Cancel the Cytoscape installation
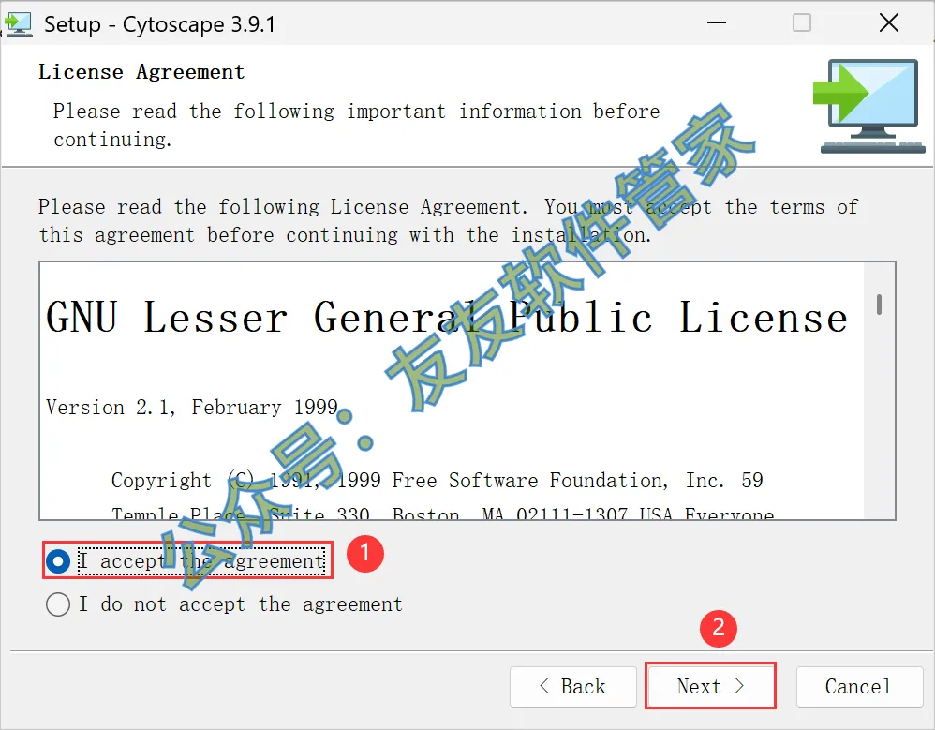Image resolution: width=935 pixels, height=730 pixels. [859, 687]
